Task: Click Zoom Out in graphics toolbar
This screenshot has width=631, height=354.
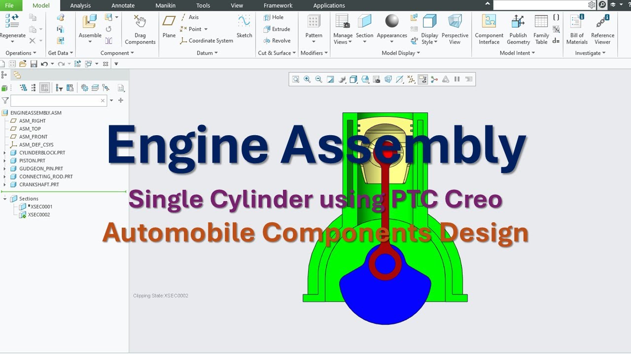Action: pos(318,79)
